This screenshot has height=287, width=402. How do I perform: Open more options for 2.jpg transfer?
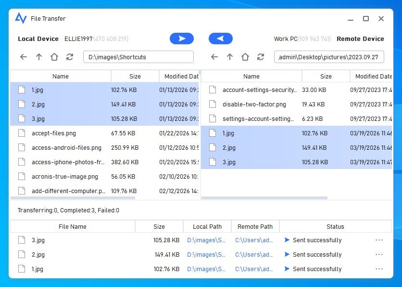379,255
